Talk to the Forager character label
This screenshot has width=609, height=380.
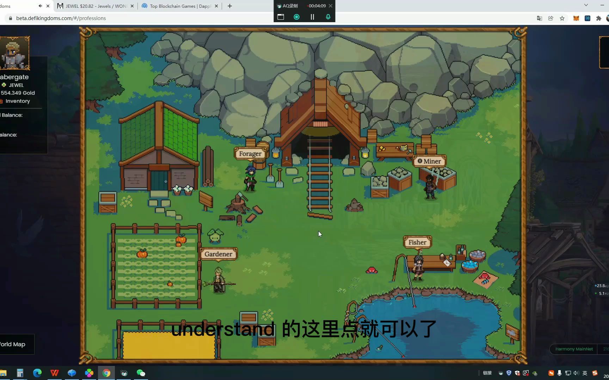pyautogui.click(x=250, y=154)
